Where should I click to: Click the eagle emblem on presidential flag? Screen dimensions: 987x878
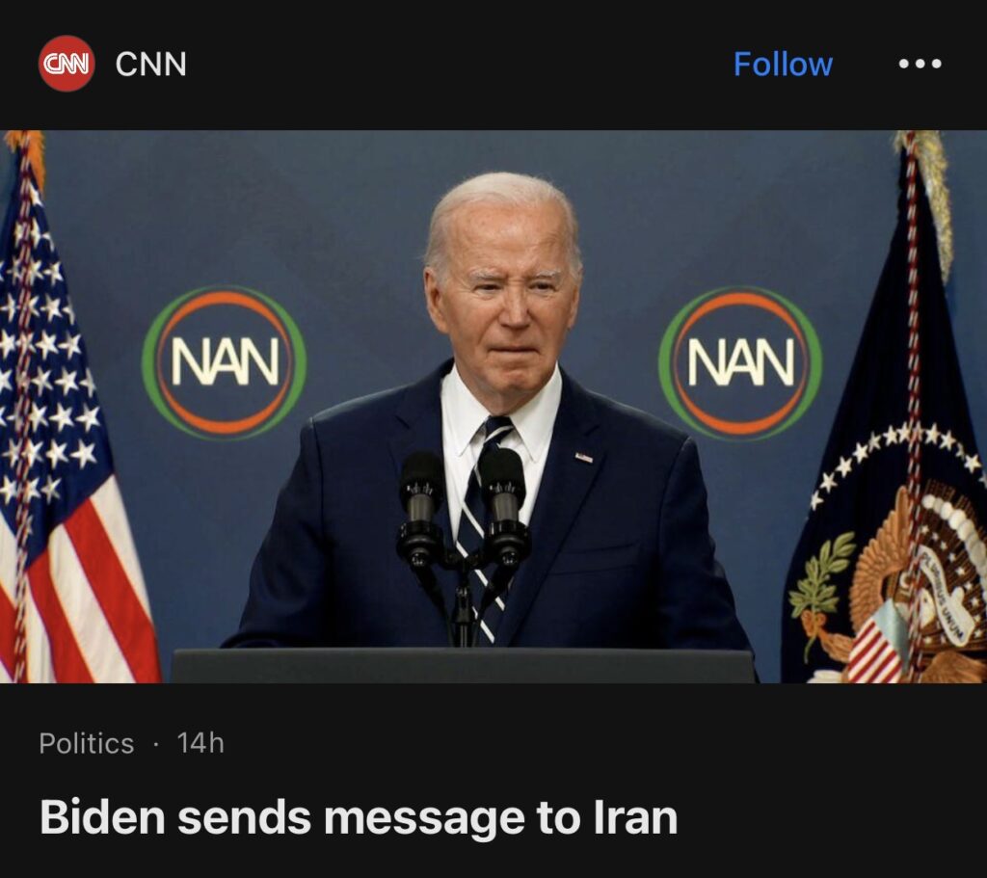point(922,585)
